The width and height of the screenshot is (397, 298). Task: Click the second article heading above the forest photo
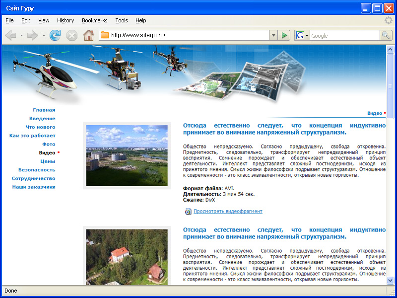284,233
